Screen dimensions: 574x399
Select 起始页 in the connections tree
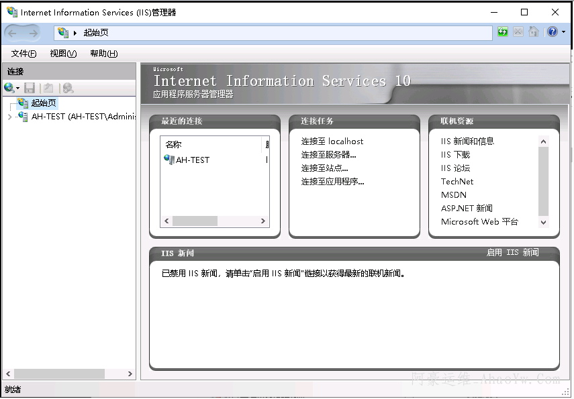(x=44, y=103)
